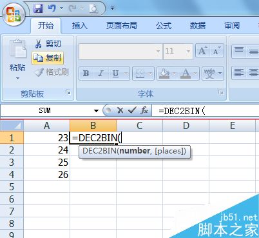The height and width of the screenshot is (238, 259).
Task: Open print preview from Quick Access toolbar
Action: pos(93,8)
